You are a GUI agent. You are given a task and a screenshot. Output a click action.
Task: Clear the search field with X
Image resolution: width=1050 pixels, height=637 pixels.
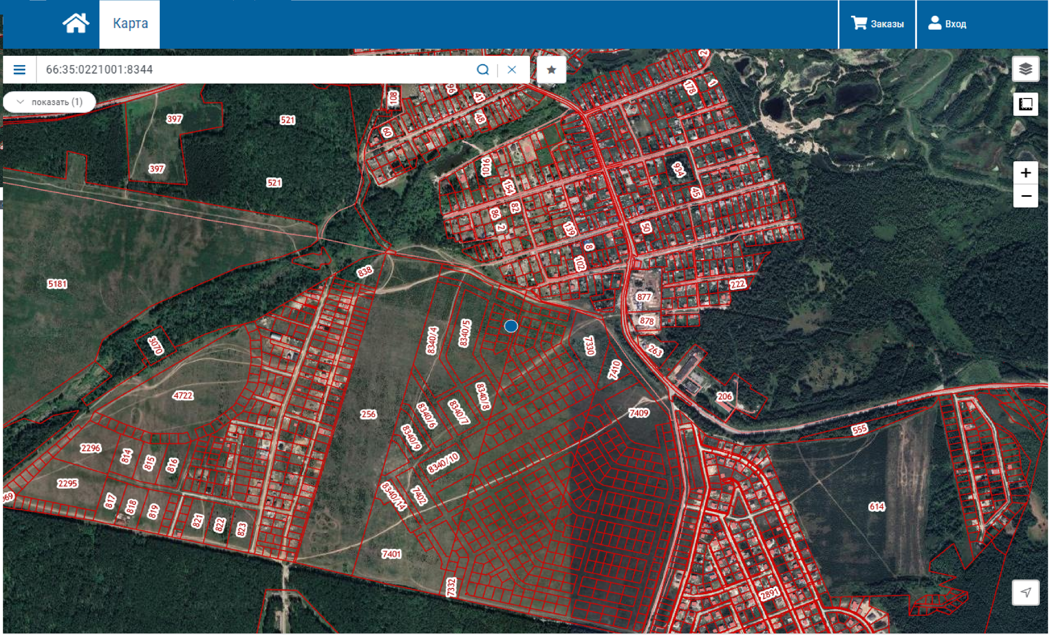coord(512,69)
